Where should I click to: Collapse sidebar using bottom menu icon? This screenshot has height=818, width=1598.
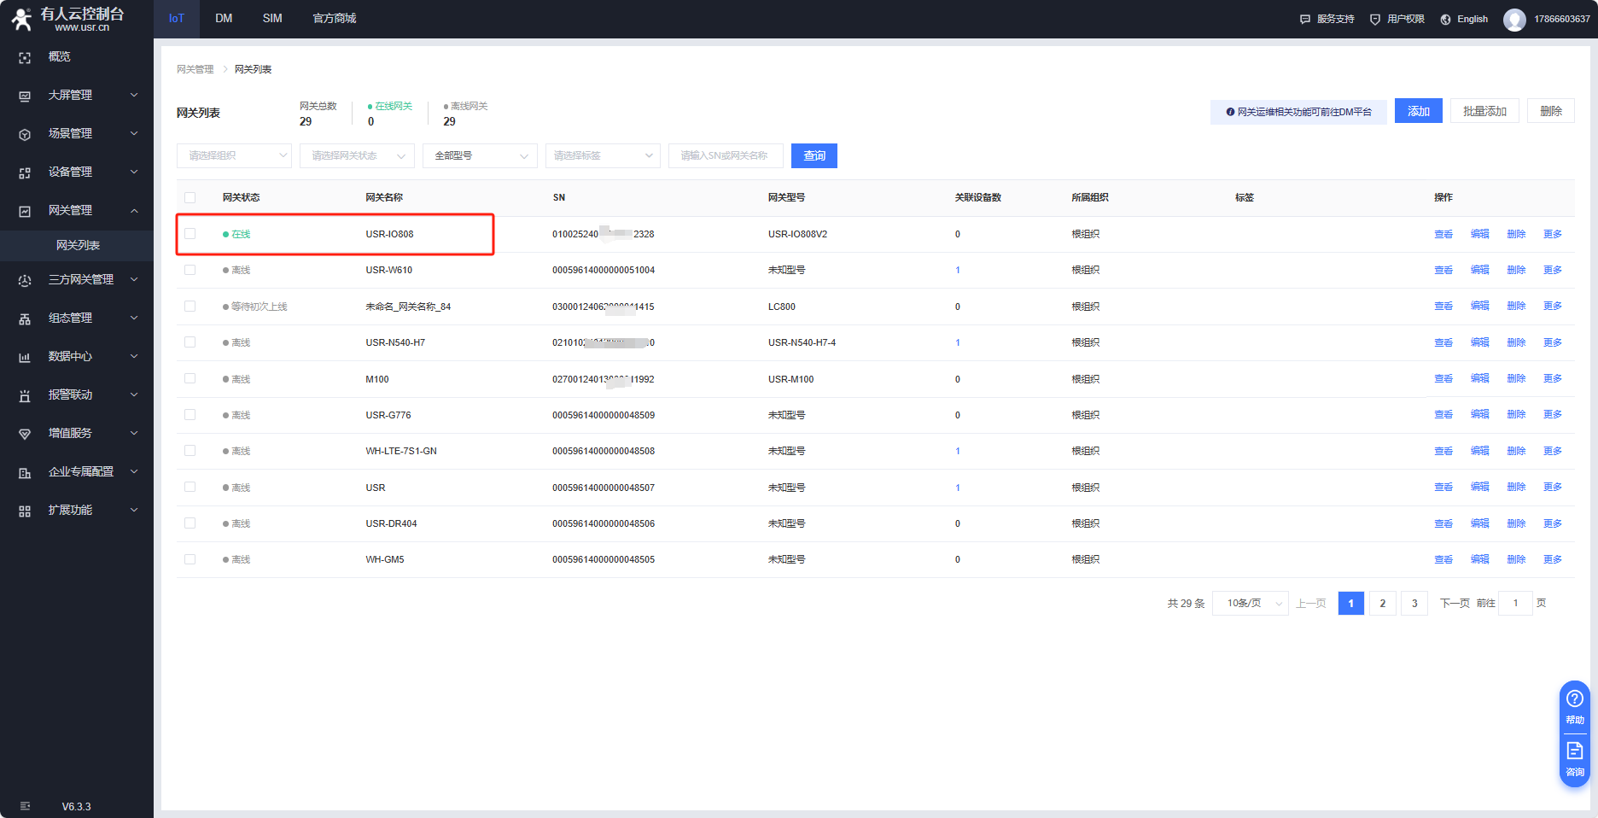tap(25, 806)
